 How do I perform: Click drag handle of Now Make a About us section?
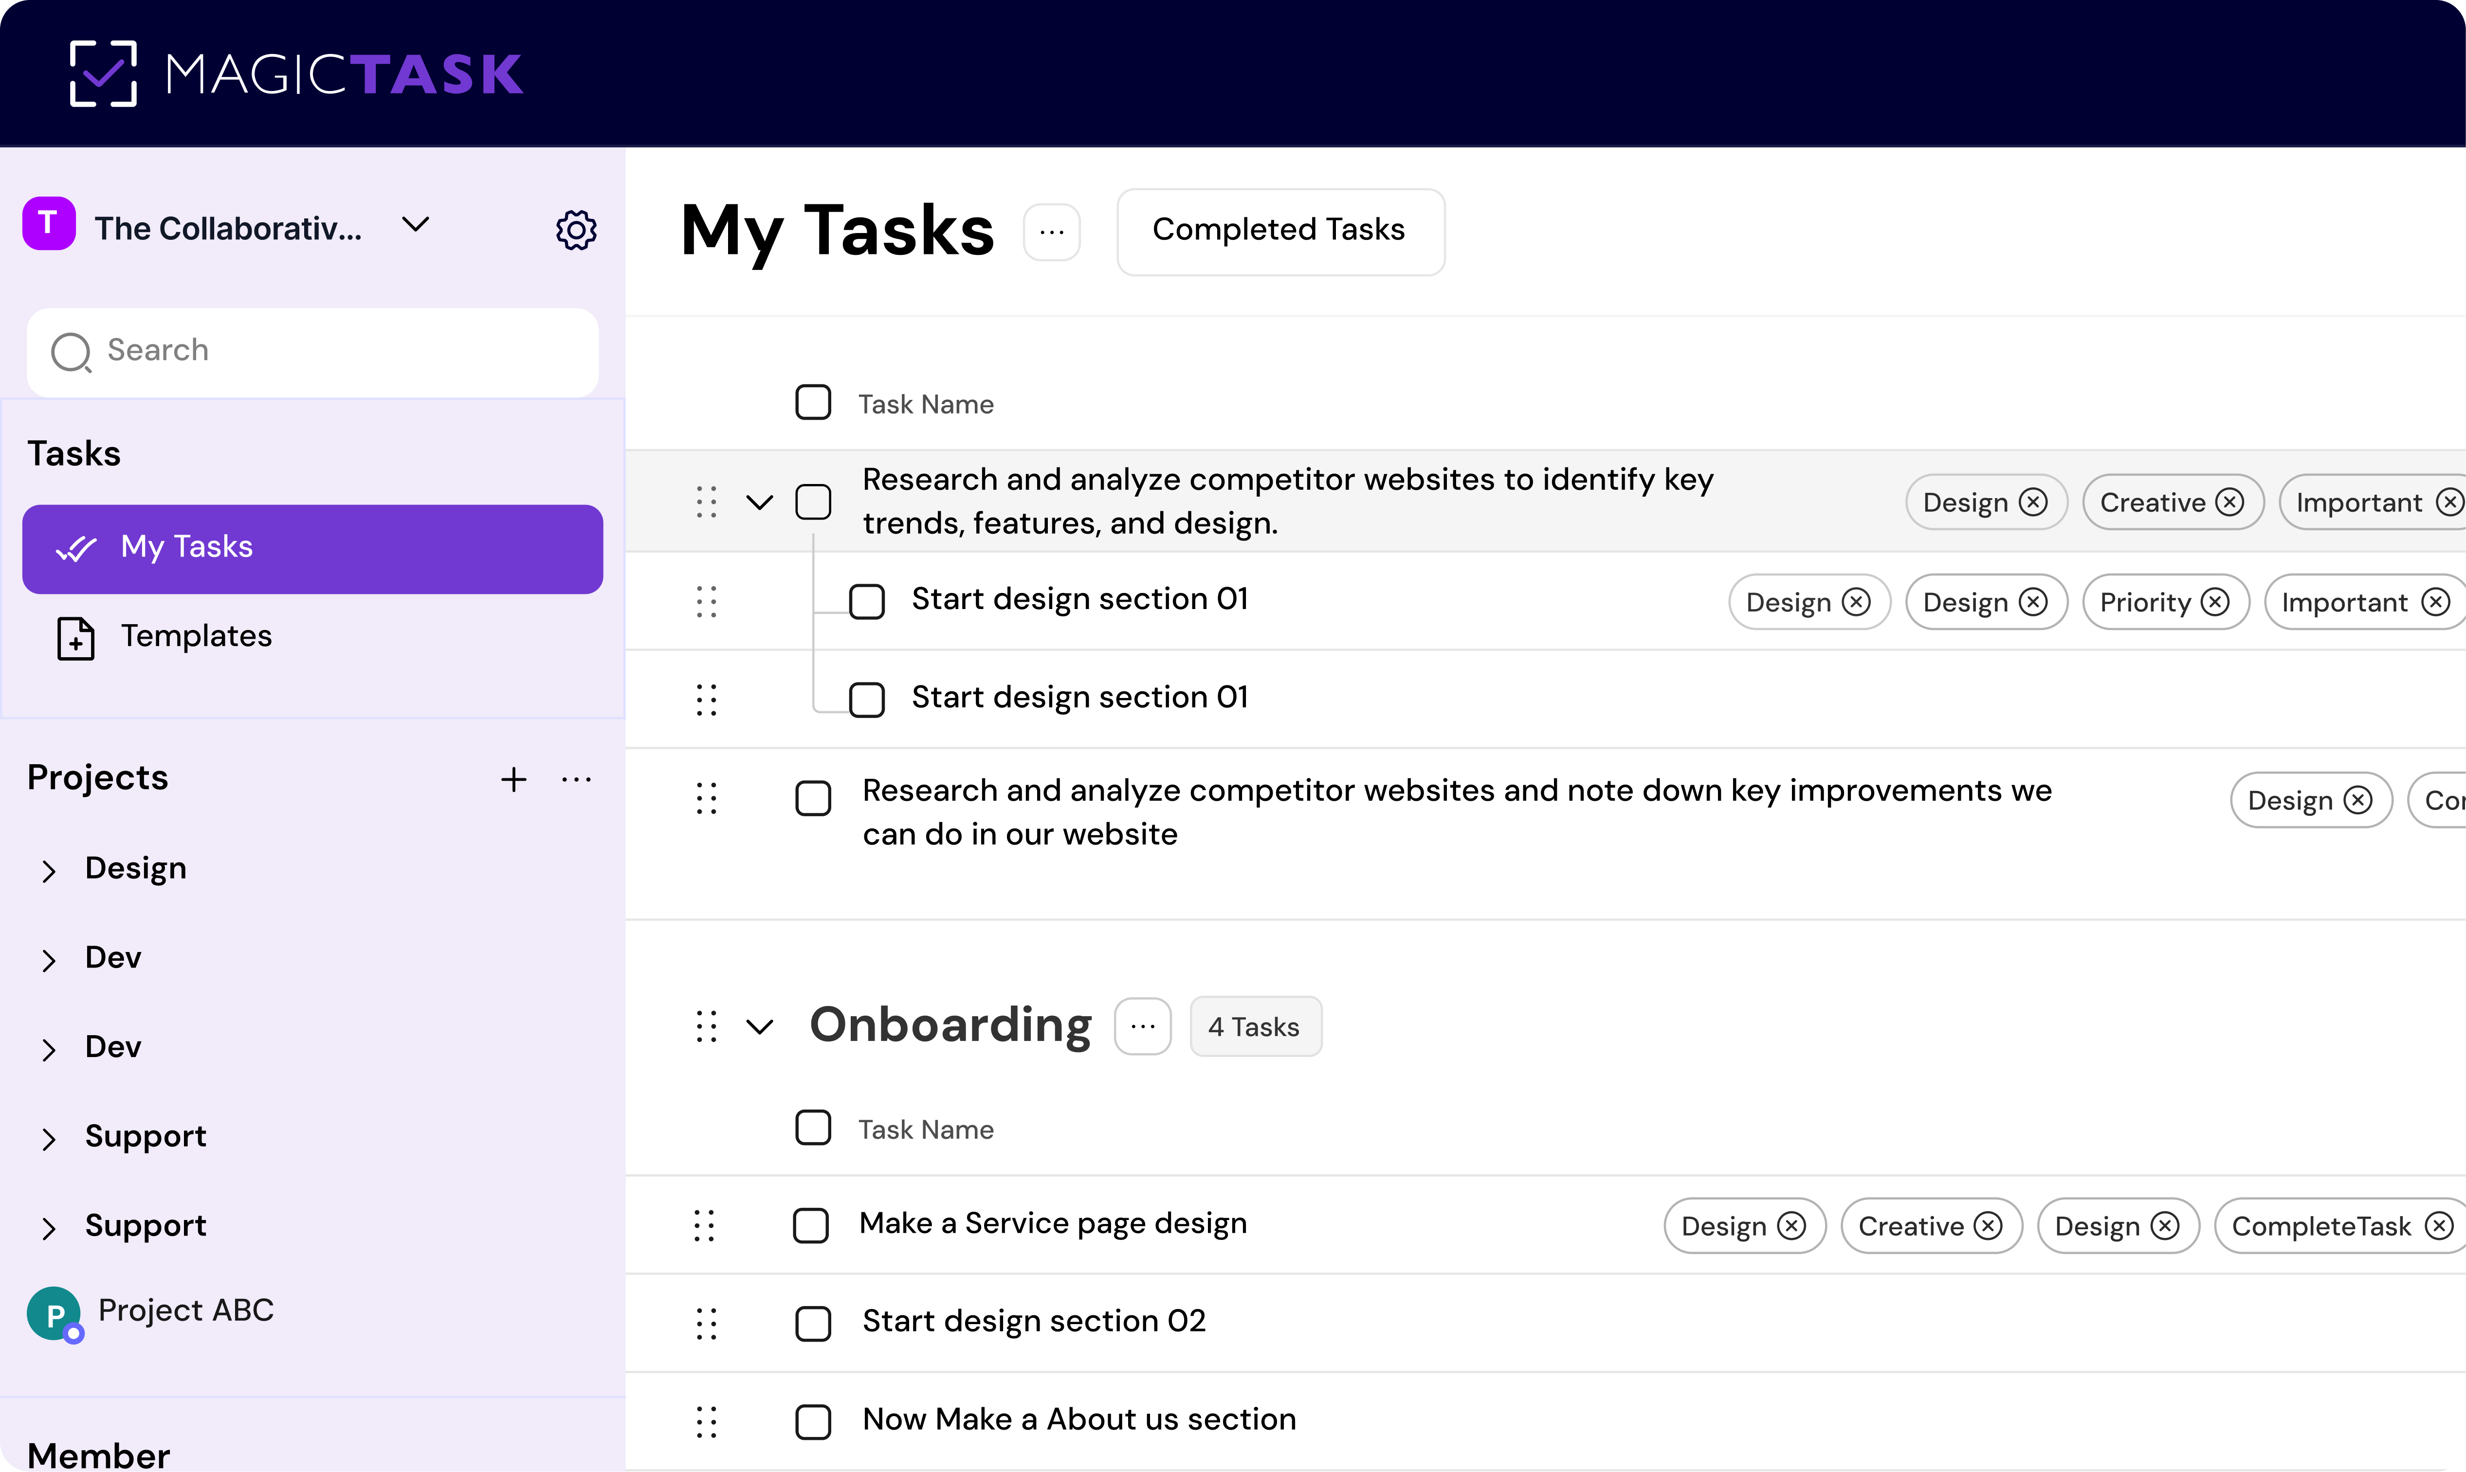(707, 1421)
